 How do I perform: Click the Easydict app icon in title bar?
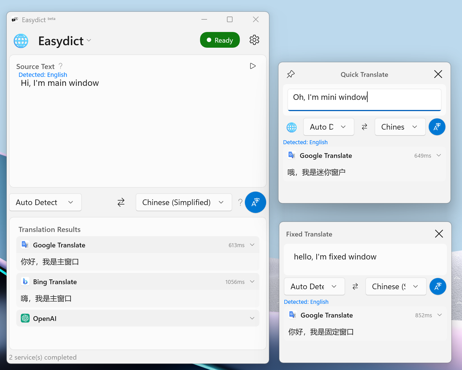click(x=15, y=20)
